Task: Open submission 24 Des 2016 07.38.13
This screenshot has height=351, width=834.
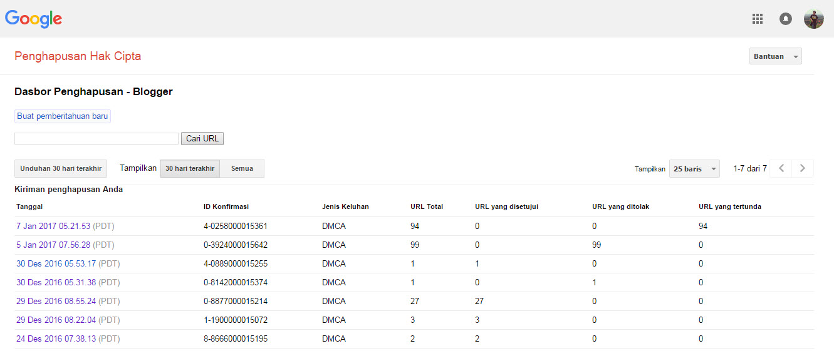Action: tap(56, 338)
